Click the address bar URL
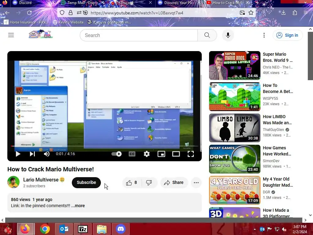This screenshot has width=313, height=235. pos(137,13)
